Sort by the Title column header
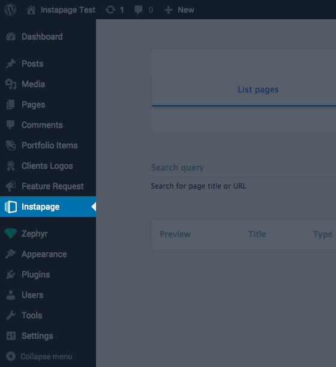 257,234
